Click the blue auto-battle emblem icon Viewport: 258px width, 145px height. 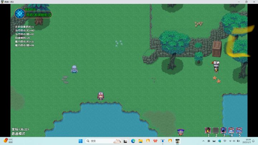(x=20, y=14)
